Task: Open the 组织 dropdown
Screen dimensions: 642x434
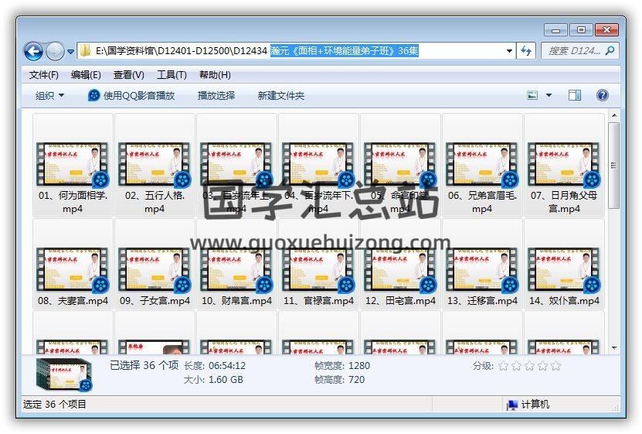Action: point(49,95)
